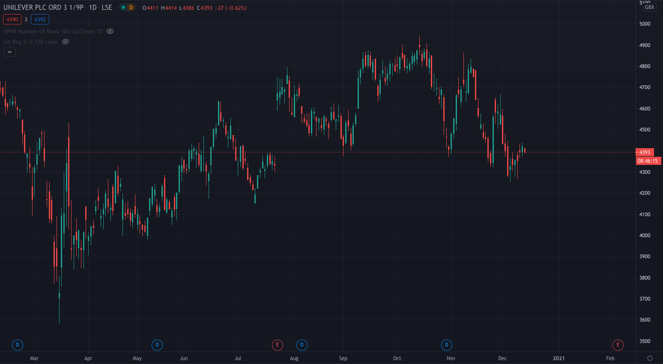663x364 pixels.
Task: Click the 4800 price scale label
Action: pos(645,66)
